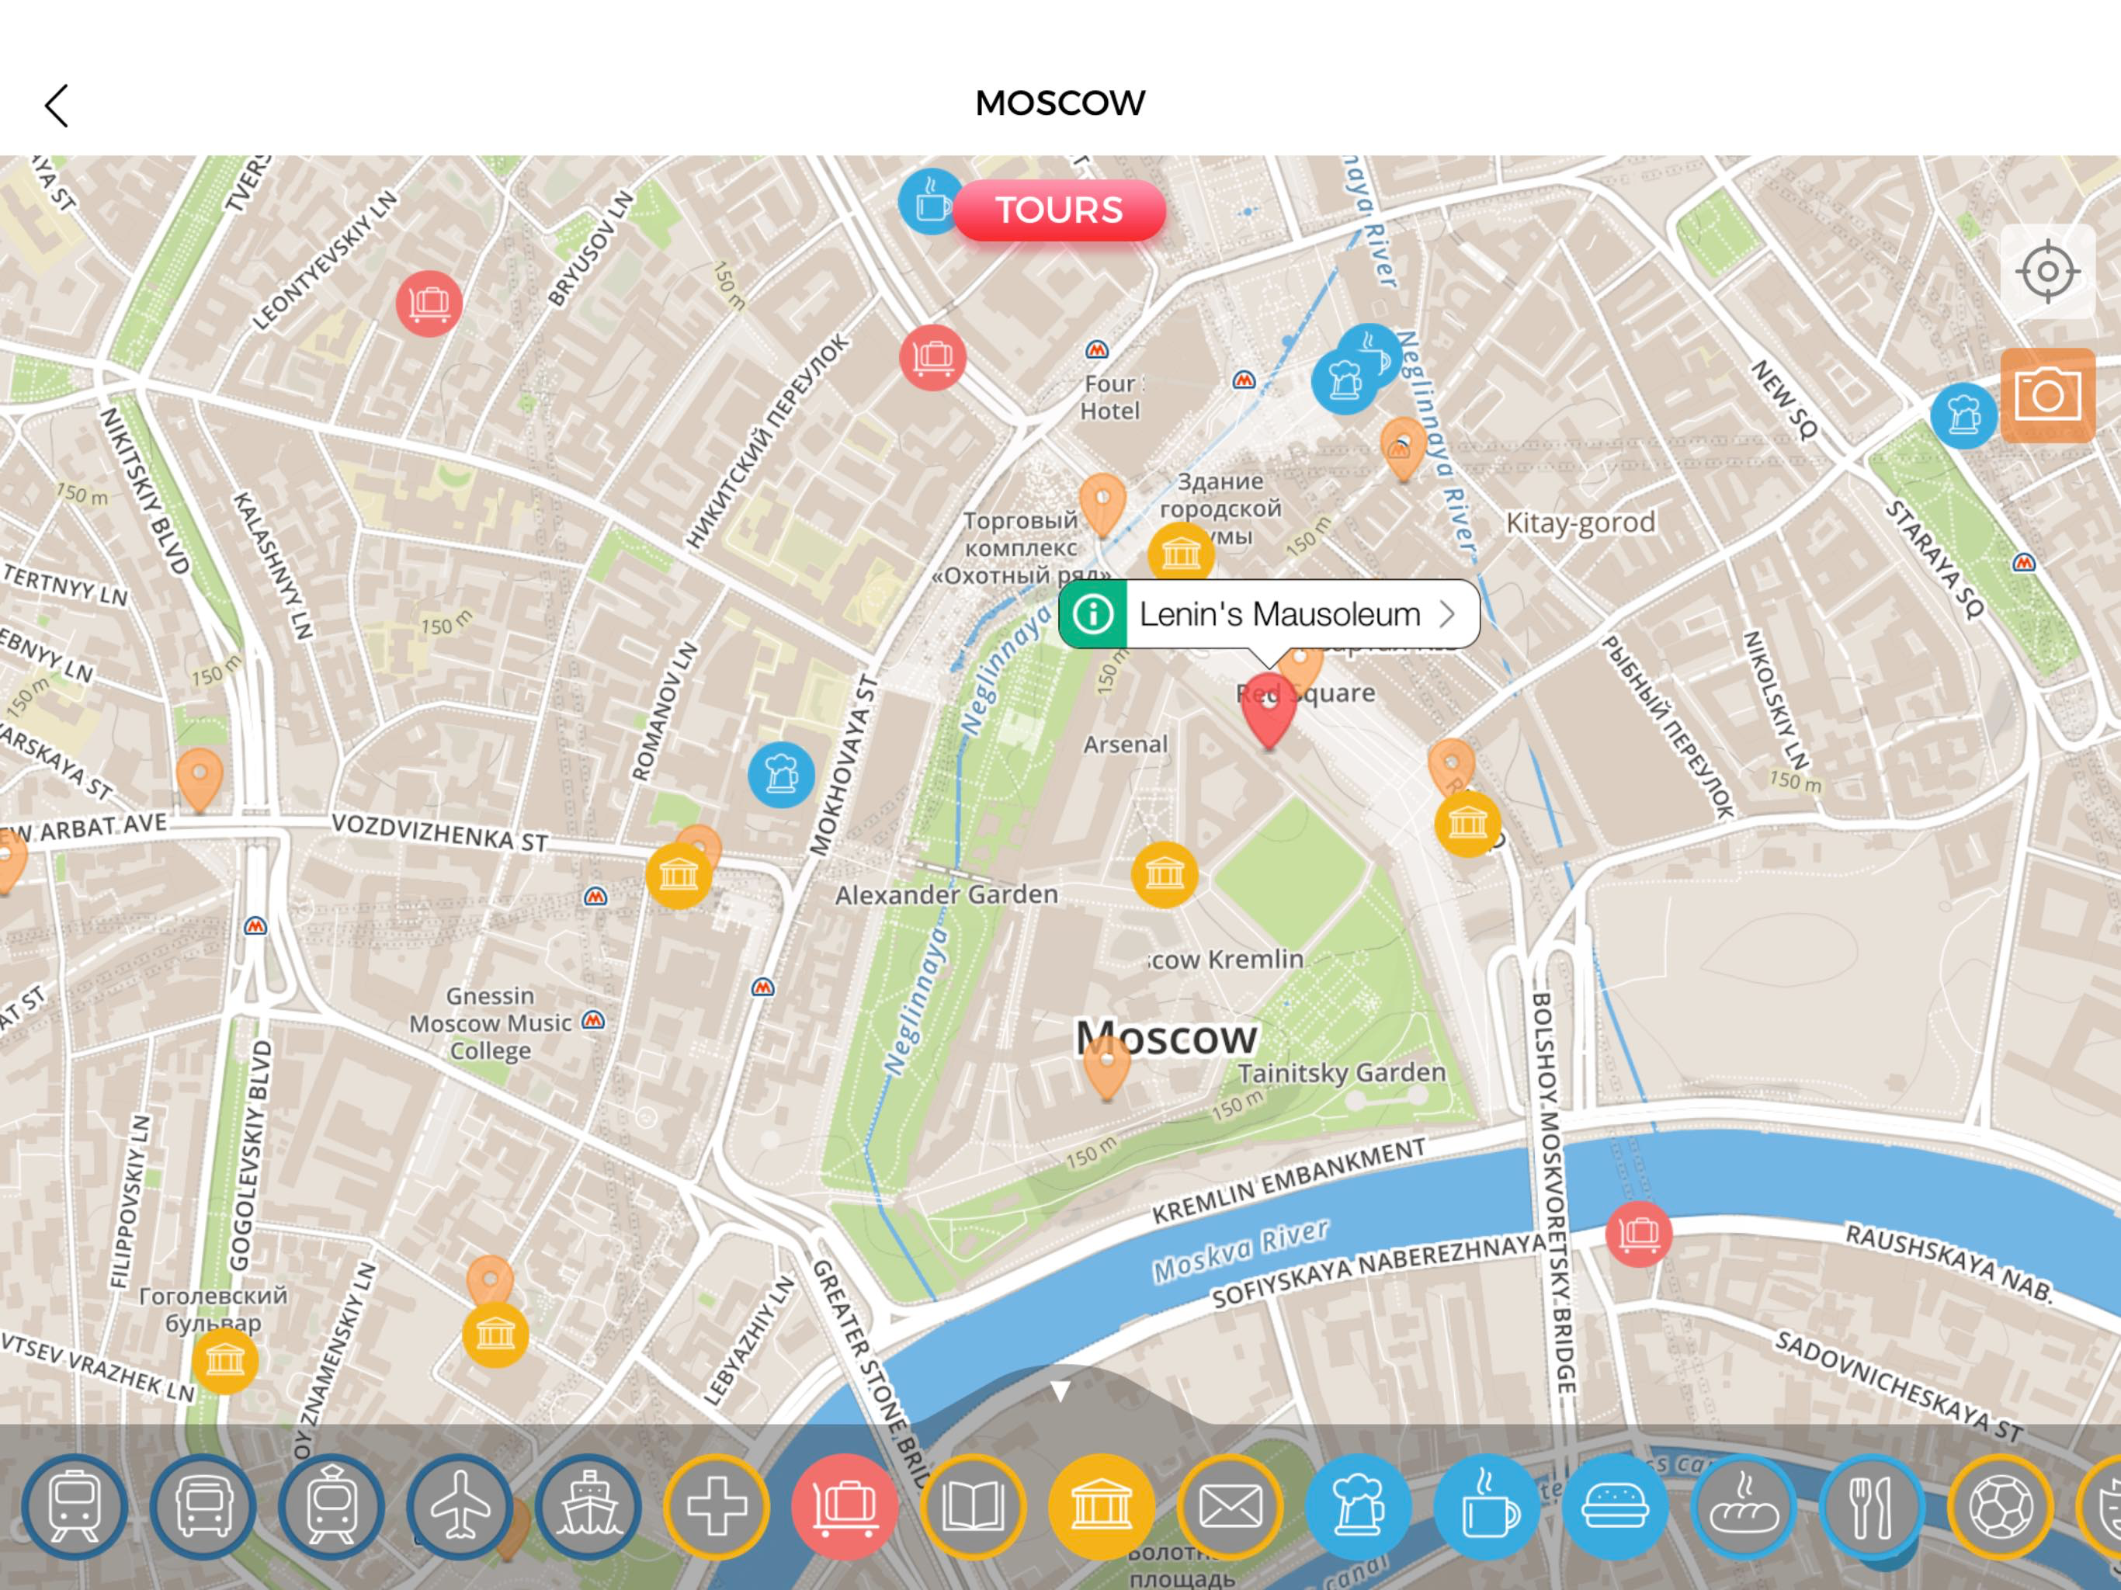Tap hotel marker near Leontyevskiy Ln
Image resolution: width=2121 pixels, height=1590 pixels.
pos(429,303)
